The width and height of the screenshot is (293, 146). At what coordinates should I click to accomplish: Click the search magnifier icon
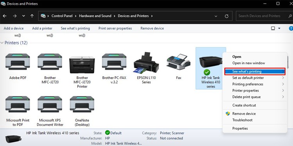click(x=290, y=16)
